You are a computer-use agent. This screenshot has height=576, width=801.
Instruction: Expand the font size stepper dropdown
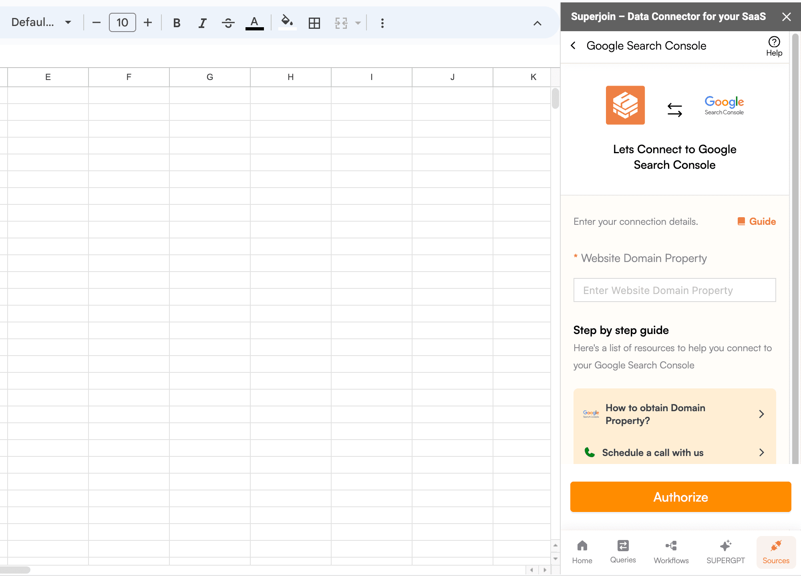click(x=123, y=23)
